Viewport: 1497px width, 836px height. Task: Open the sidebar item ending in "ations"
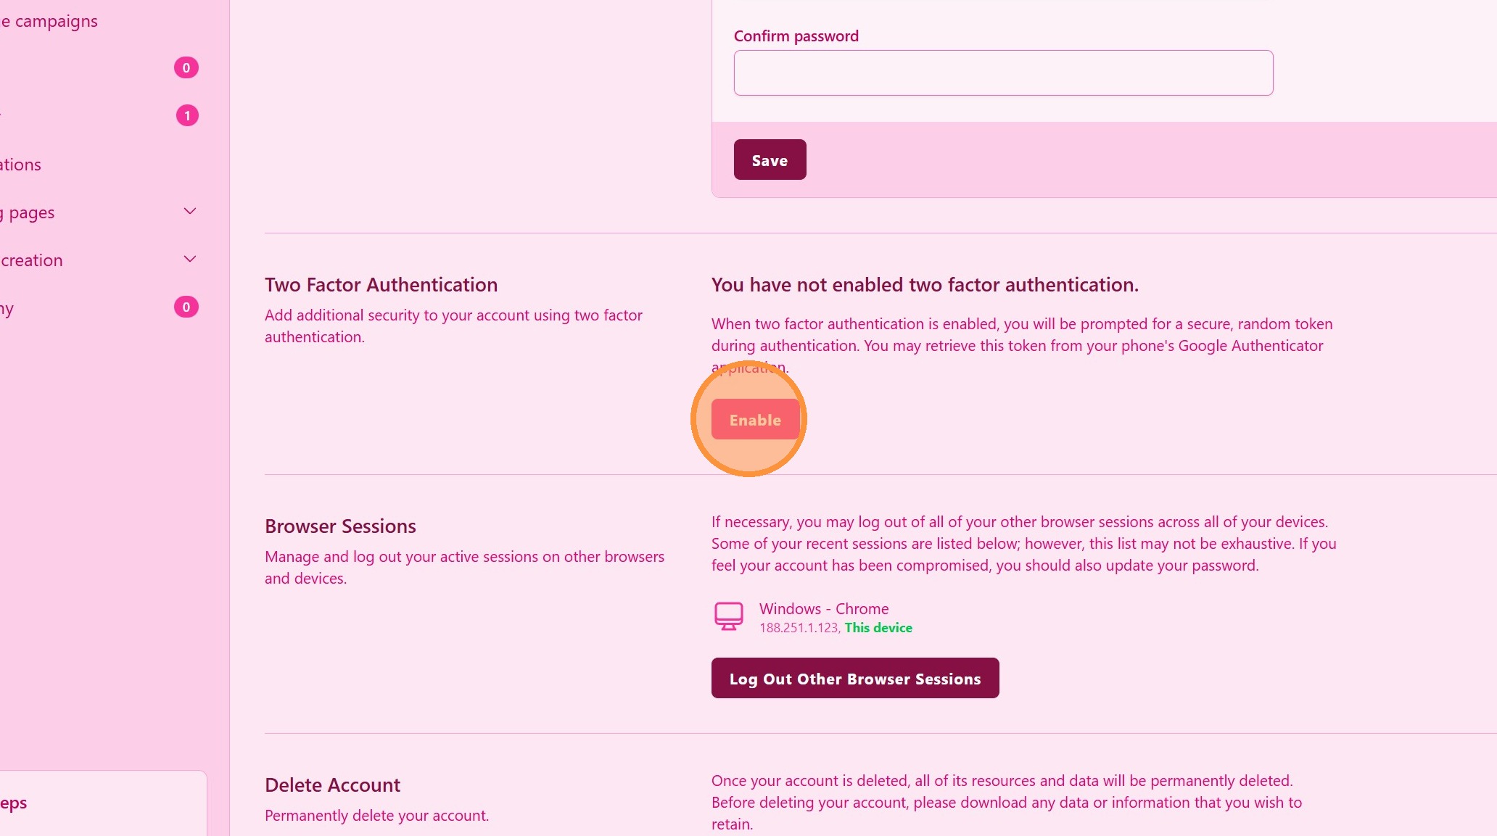click(21, 165)
